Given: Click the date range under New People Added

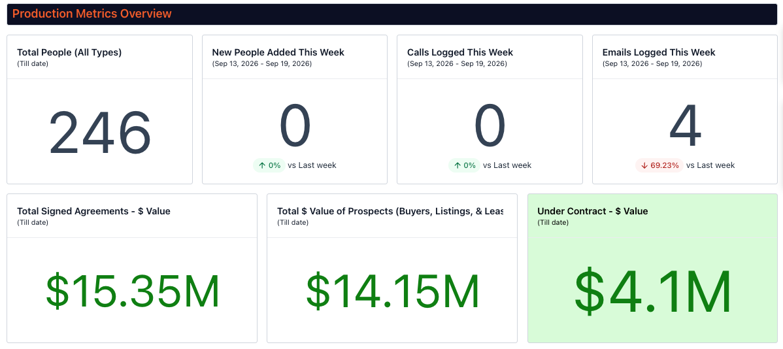Looking at the screenshot, I should (262, 64).
